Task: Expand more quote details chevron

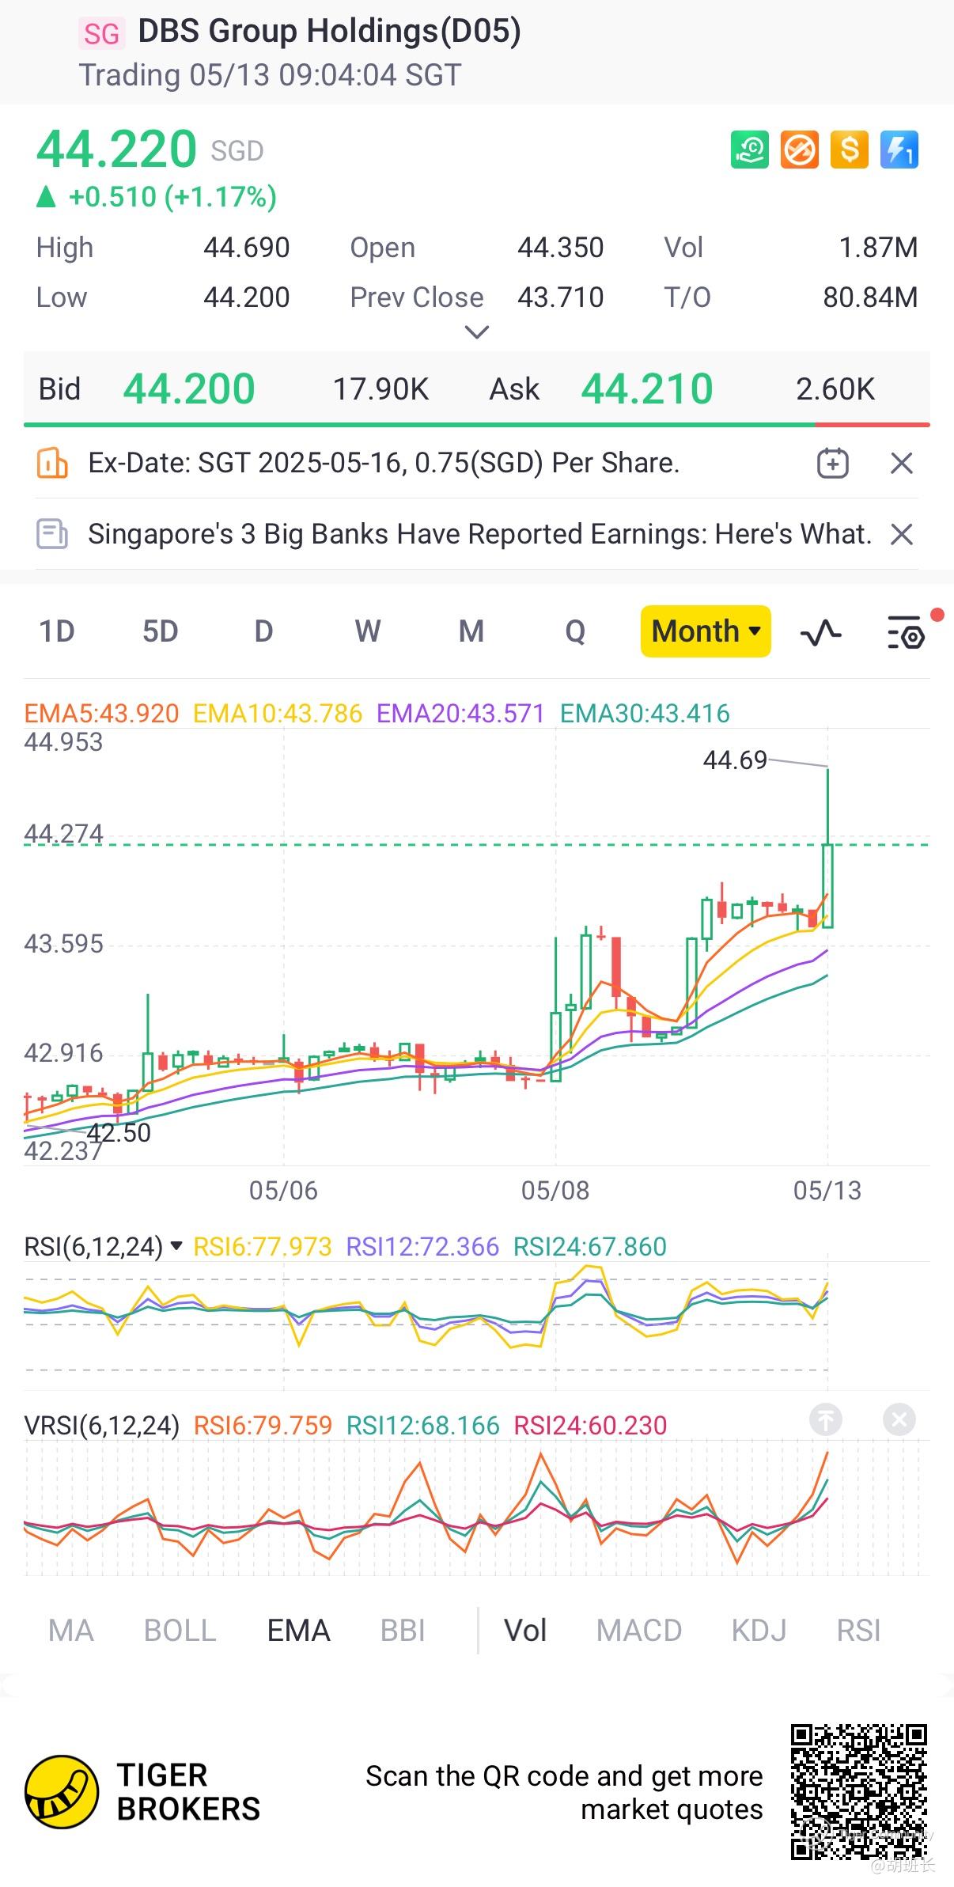Action: pyautogui.click(x=476, y=332)
